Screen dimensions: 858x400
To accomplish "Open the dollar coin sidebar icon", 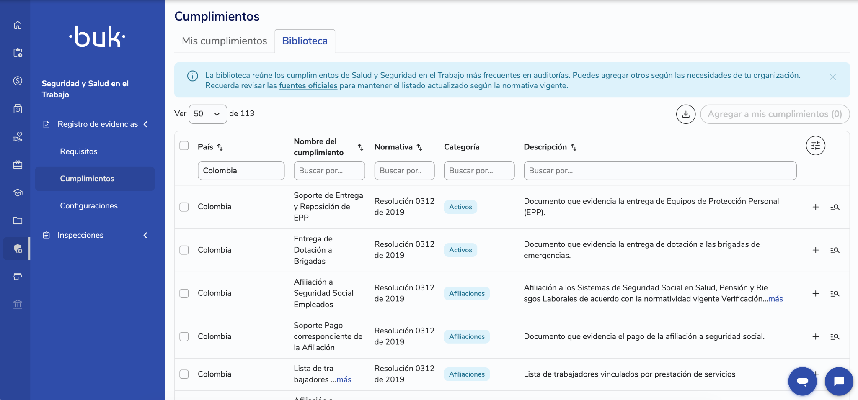I will click(x=18, y=81).
